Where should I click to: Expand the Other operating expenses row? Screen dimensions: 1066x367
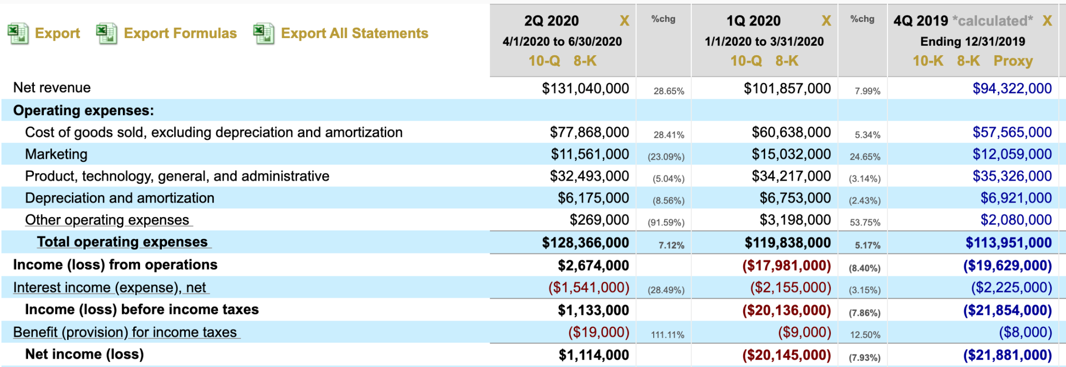point(107,220)
